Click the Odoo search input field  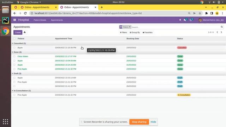[175, 27]
